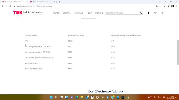This screenshot has width=179, height=100.
Task: Open the Chrome three-dot menu
Action: pyautogui.click(x=176, y=6)
